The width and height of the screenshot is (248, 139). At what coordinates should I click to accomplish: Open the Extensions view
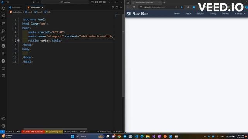(x=3, y=39)
